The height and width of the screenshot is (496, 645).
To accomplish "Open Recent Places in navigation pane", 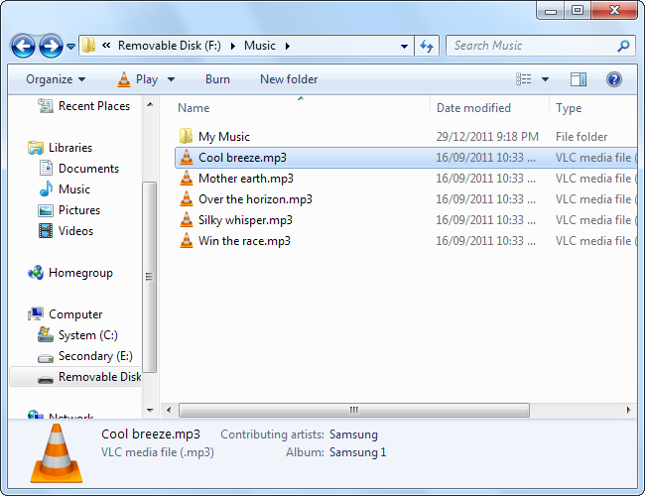I will tap(94, 106).
